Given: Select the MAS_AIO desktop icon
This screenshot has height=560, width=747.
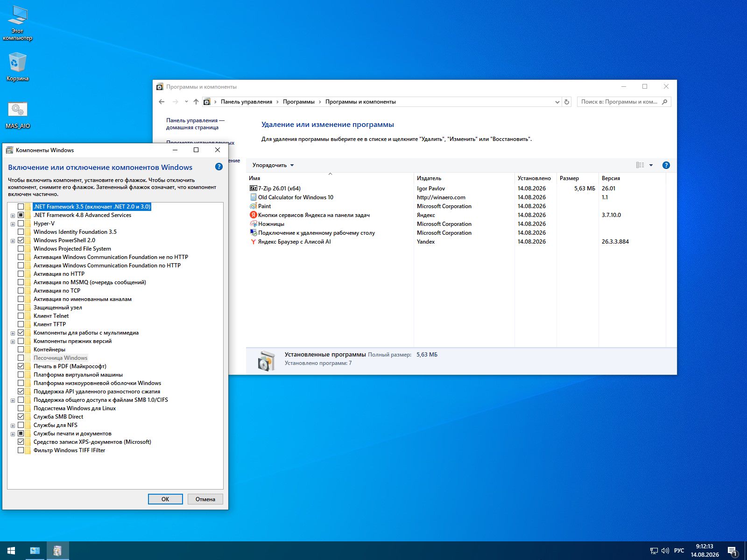Looking at the screenshot, I should coord(18,115).
